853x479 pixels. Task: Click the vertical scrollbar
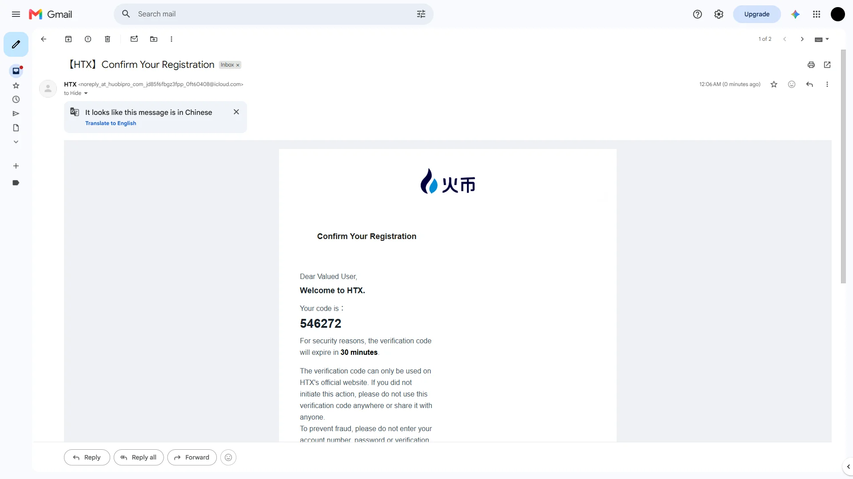(x=843, y=166)
